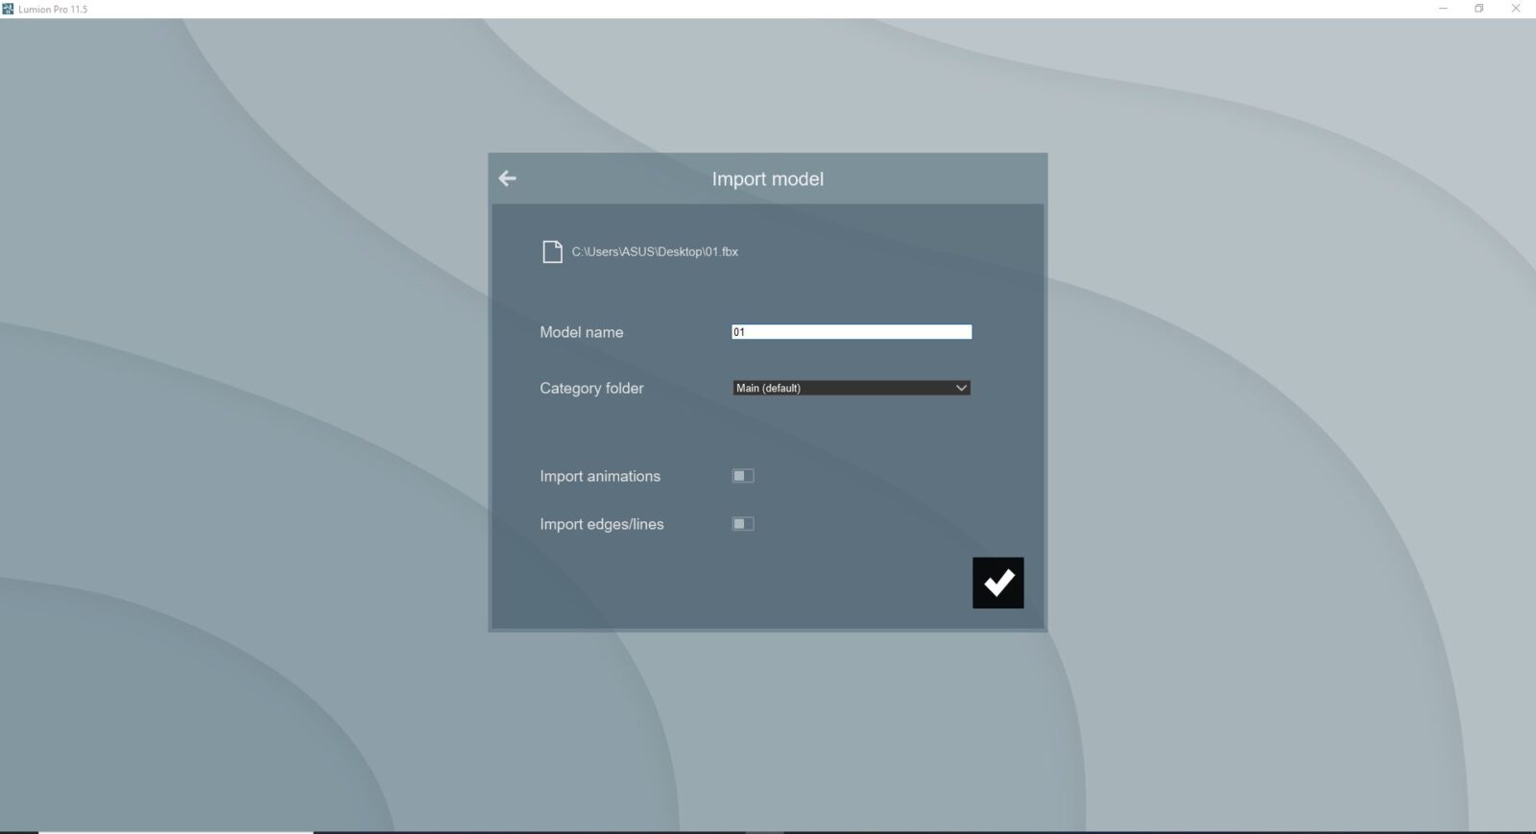Click the Category folder label
Screen dimensions: 1536x834
point(591,388)
